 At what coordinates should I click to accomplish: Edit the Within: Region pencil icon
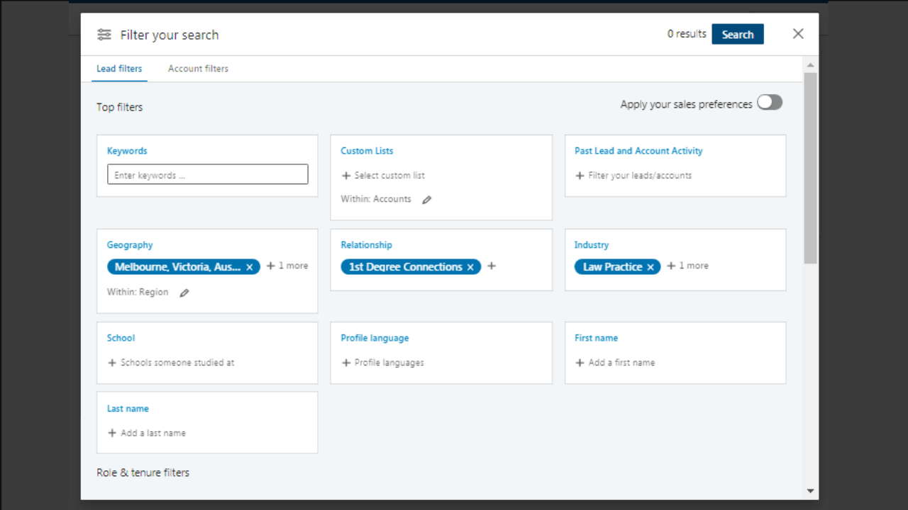[x=184, y=293]
